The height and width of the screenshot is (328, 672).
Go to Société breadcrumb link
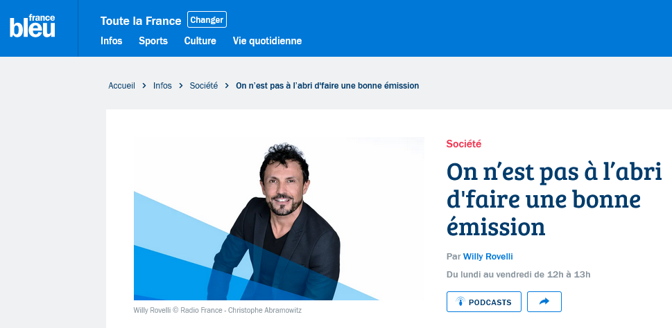click(204, 86)
